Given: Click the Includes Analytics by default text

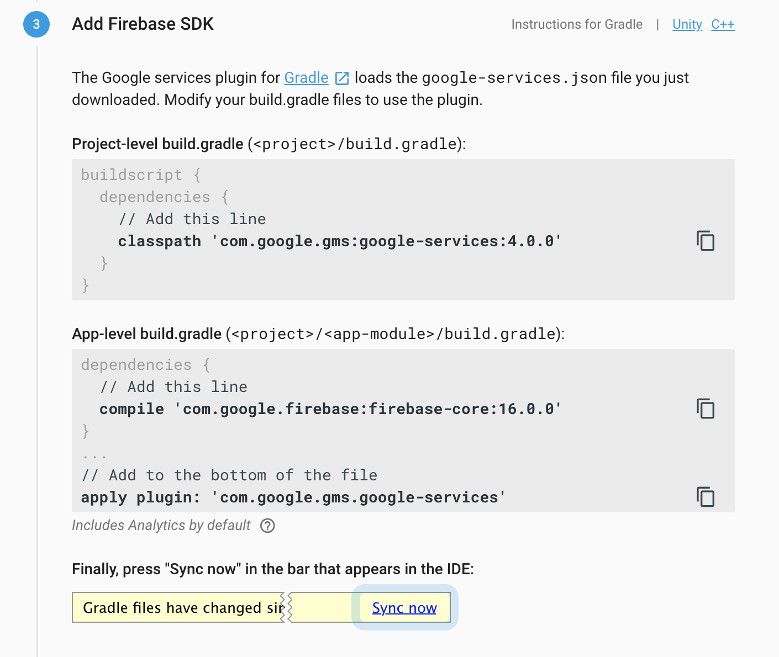Looking at the screenshot, I should [x=161, y=526].
